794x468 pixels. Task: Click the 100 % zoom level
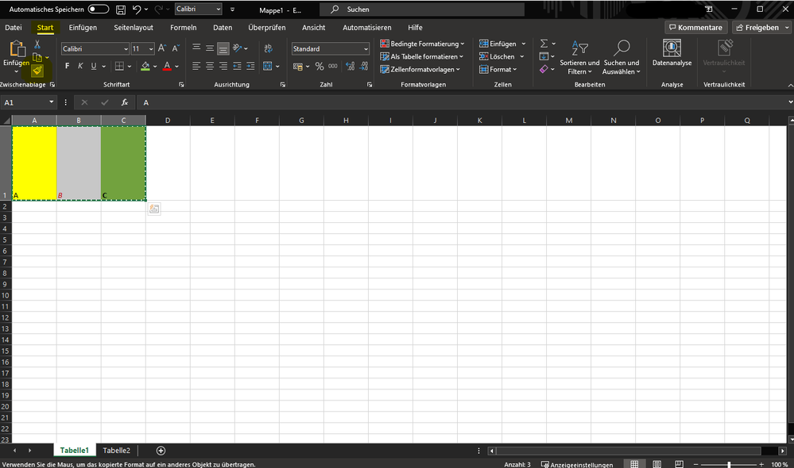point(780,465)
